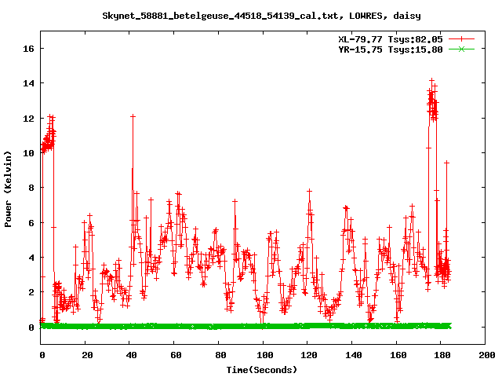502x377 pixels.
Task: Click the Power (Kelvin) y-axis label
Action: [8, 189]
